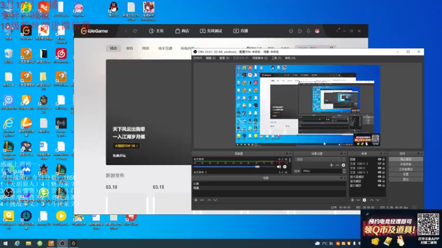
Task: Open the 商店 store tab in WeGame
Action: [182, 31]
